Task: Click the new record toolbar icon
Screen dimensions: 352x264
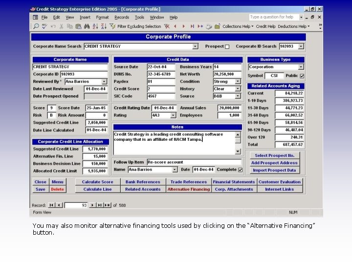Action: (x=200, y=26)
